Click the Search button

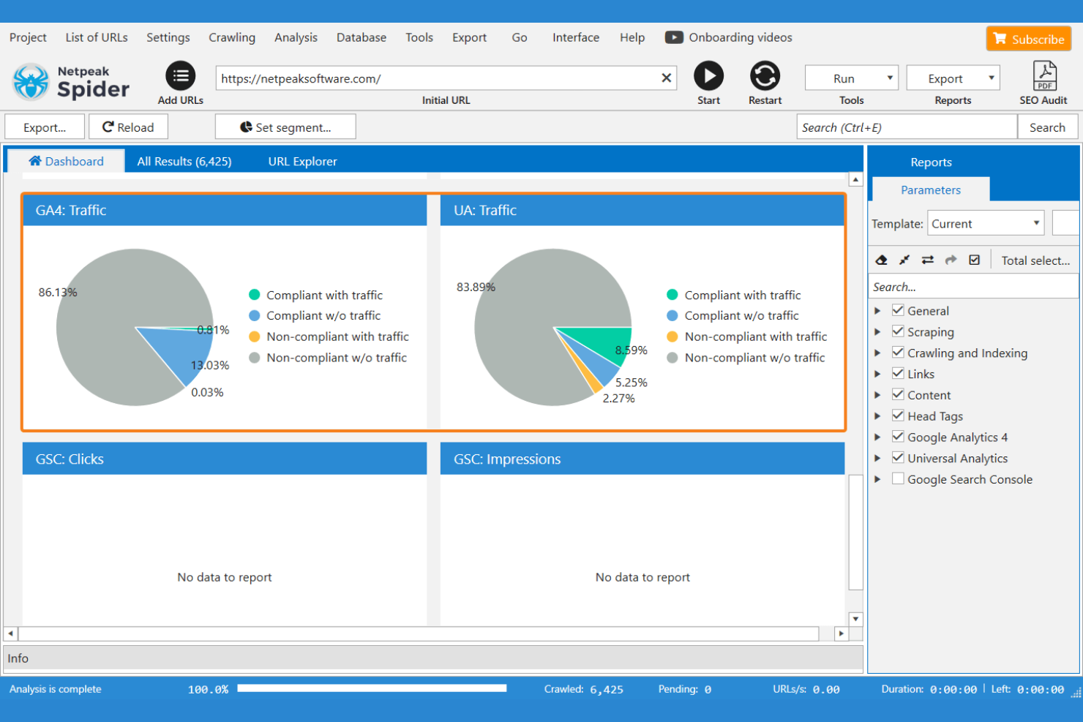click(x=1047, y=127)
